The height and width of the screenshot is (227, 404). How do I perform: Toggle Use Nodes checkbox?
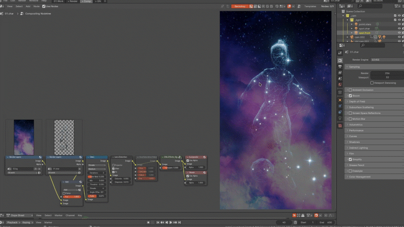(44, 6)
